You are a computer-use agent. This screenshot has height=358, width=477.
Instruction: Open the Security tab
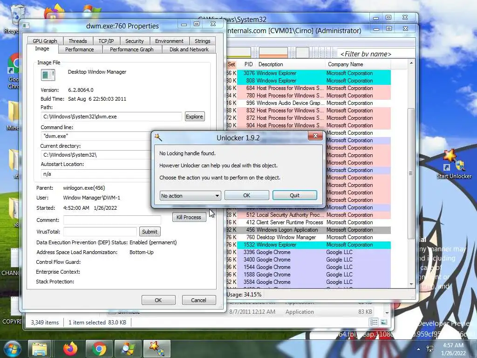[134, 41]
